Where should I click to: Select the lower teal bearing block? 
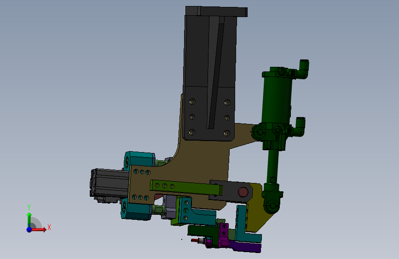click(x=138, y=211)
